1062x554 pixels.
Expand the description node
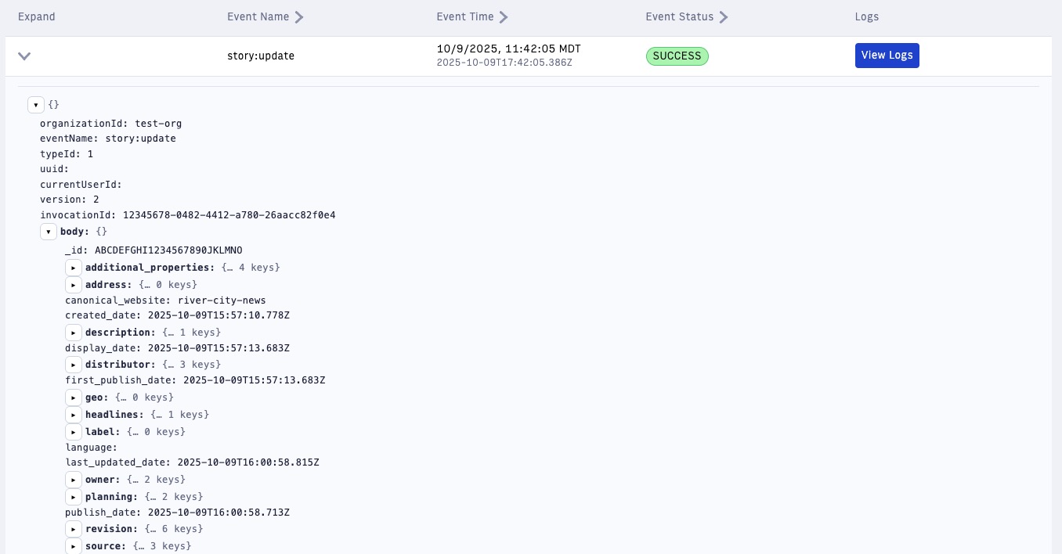coord(74,333)
